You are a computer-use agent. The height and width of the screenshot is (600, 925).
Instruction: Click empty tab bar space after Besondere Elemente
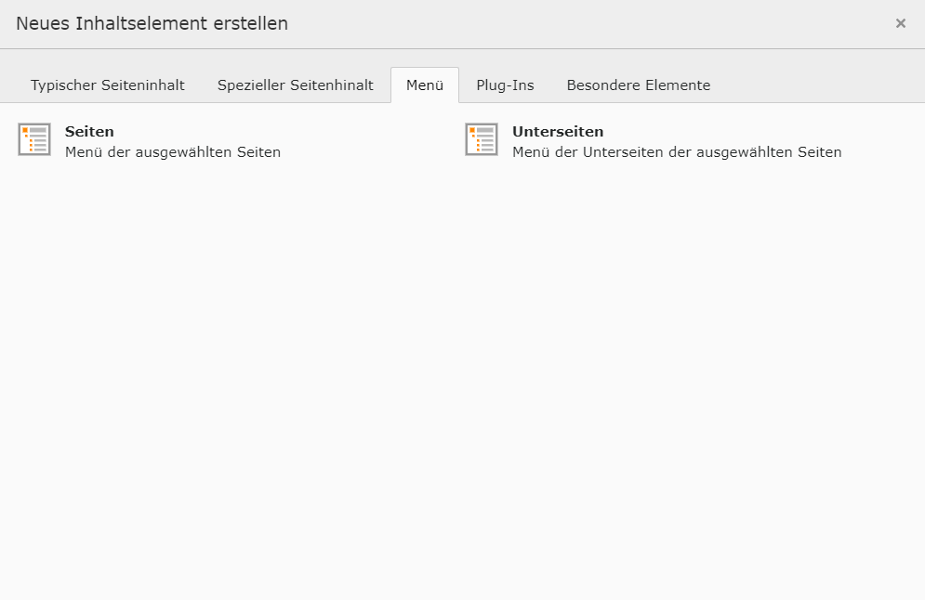click(818, 85)
